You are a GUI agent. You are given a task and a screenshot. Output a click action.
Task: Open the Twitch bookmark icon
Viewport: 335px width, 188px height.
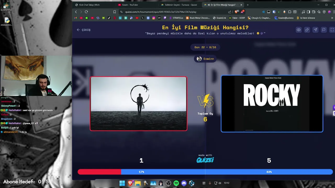[x=165, y=18]
